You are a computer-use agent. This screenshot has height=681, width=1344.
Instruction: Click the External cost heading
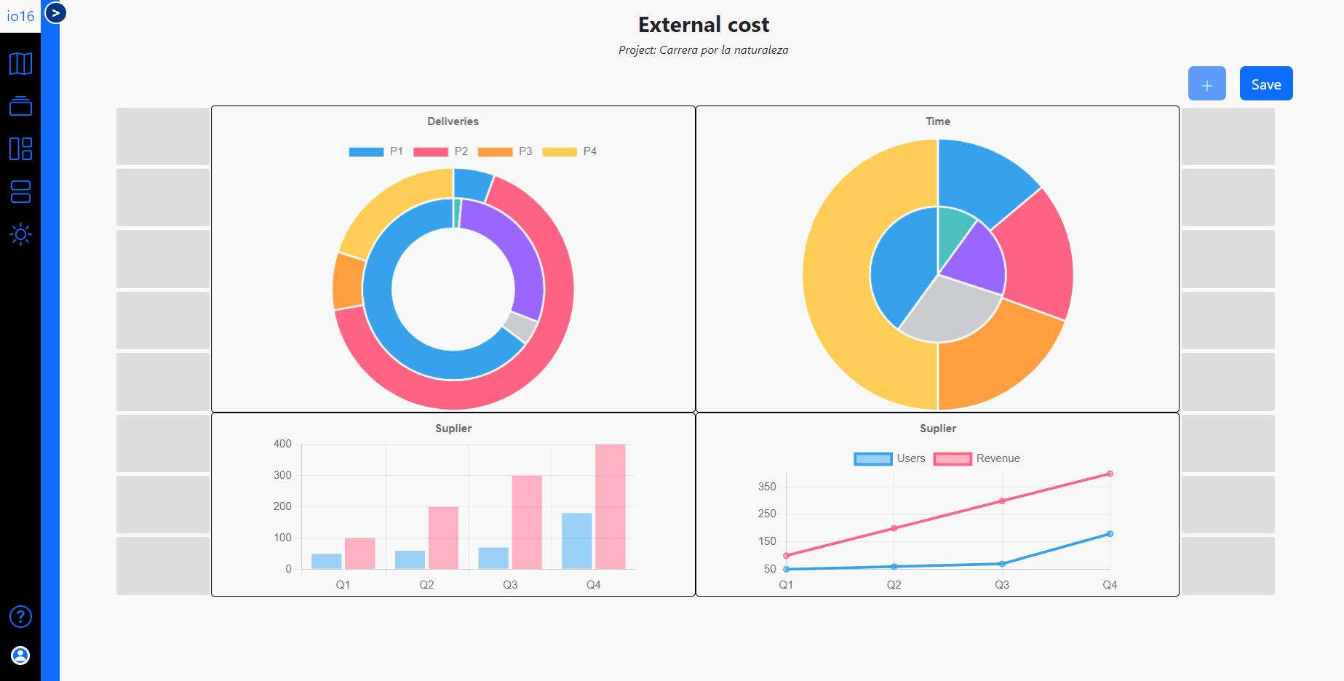(x=704, y=25)
